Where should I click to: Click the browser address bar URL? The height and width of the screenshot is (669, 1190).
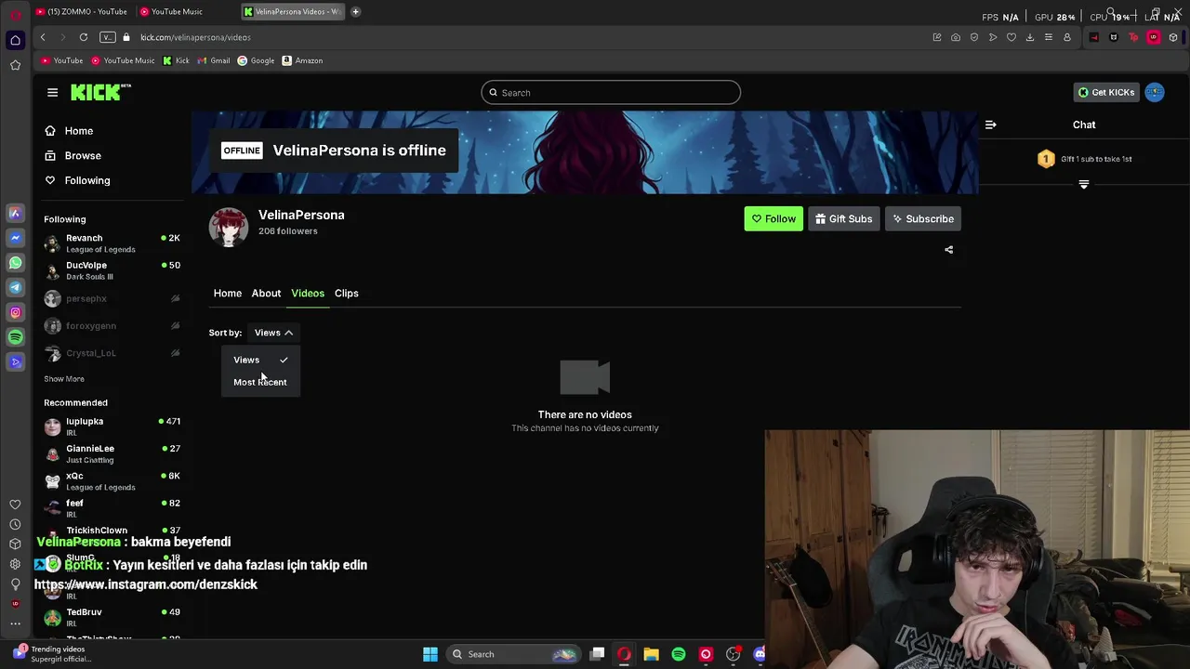coord(196,37)
